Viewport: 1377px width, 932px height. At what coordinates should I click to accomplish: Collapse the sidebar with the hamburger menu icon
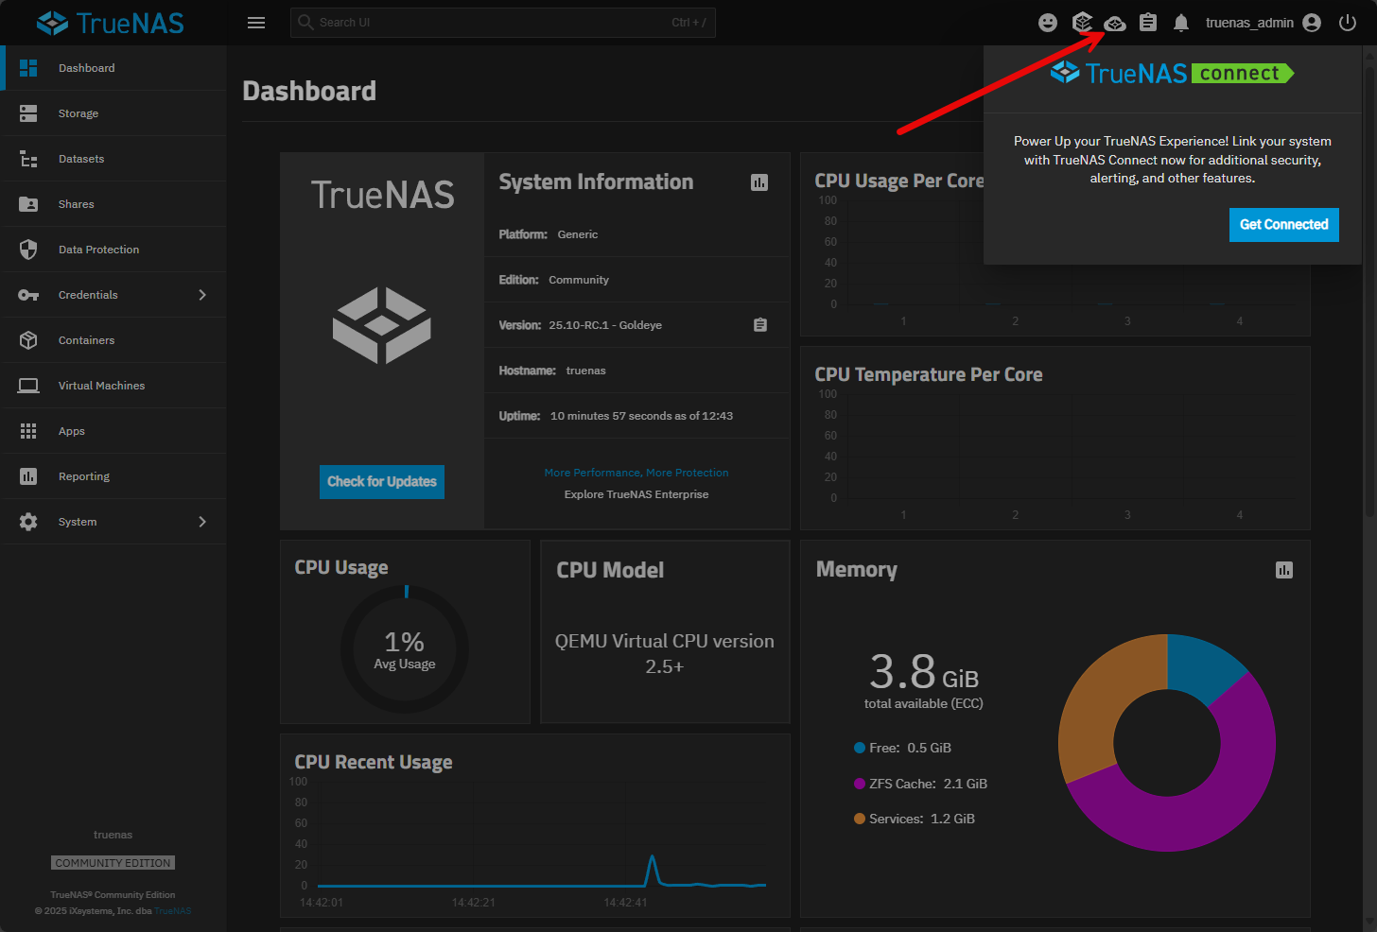(x=255, y=23)
